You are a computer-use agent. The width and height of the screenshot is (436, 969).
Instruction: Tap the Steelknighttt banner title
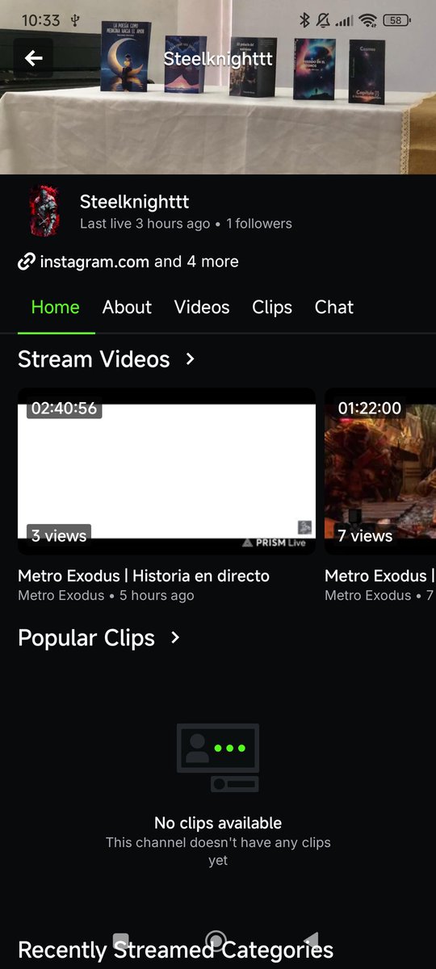click(x=218, y=59)
